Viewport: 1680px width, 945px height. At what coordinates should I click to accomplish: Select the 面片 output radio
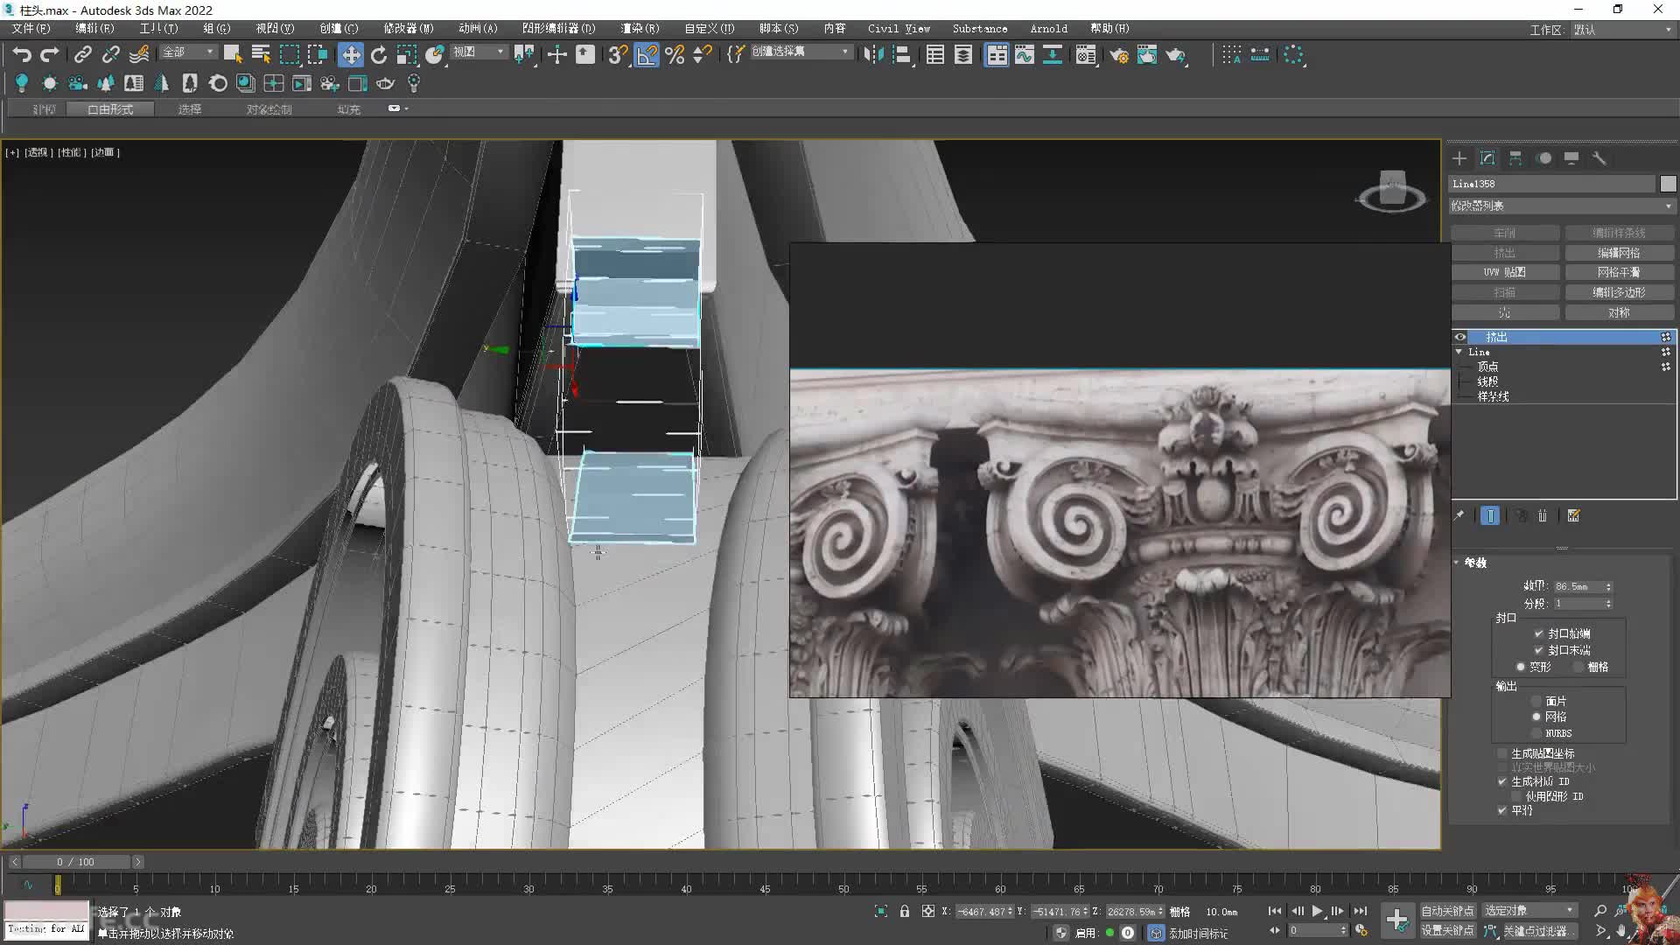(1536, 701)
